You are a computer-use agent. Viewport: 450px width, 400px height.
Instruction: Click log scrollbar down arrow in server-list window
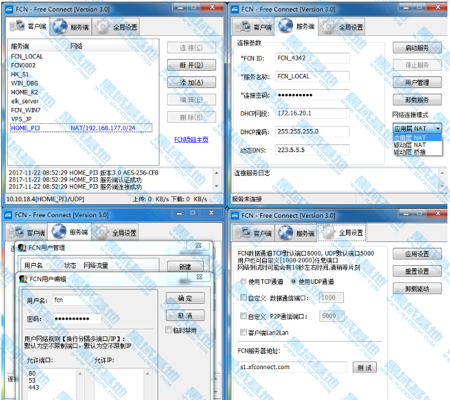(x=217, y=186)
